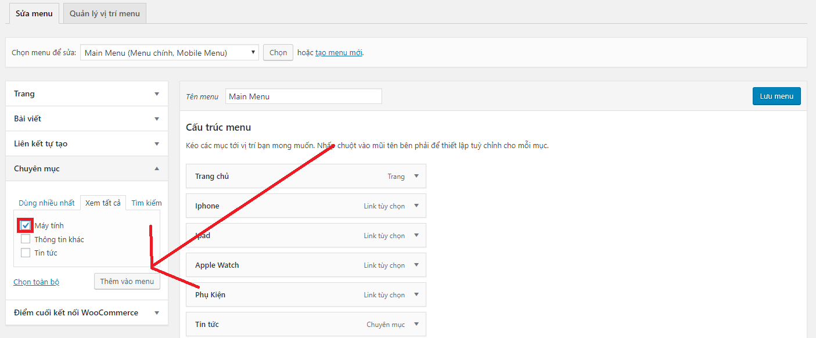Open the Tìm kiếm category tab
This screenshot has height=338, width=816.
(x=146, y=203)
